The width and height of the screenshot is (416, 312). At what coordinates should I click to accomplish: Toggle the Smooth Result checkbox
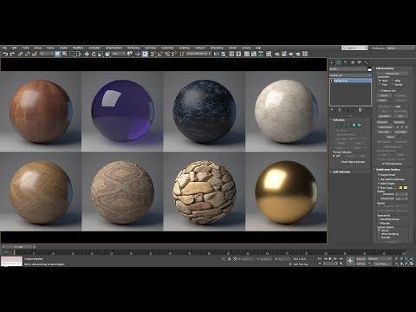[379, 175]
